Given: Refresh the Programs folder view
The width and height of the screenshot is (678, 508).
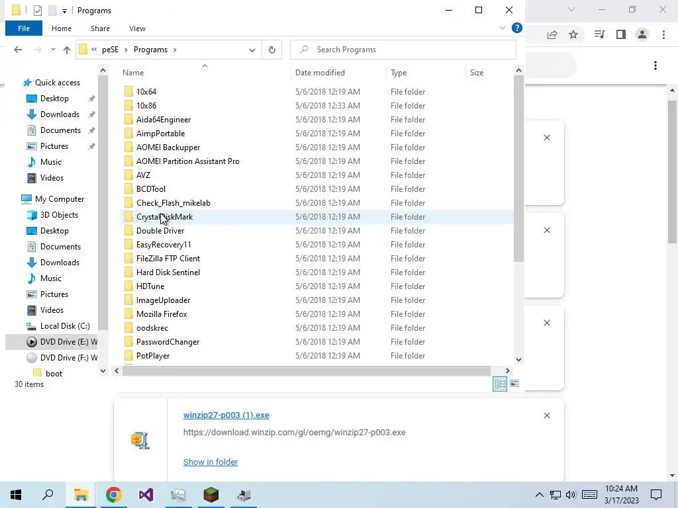Looking at the screenshot, I should coord(272,50).
